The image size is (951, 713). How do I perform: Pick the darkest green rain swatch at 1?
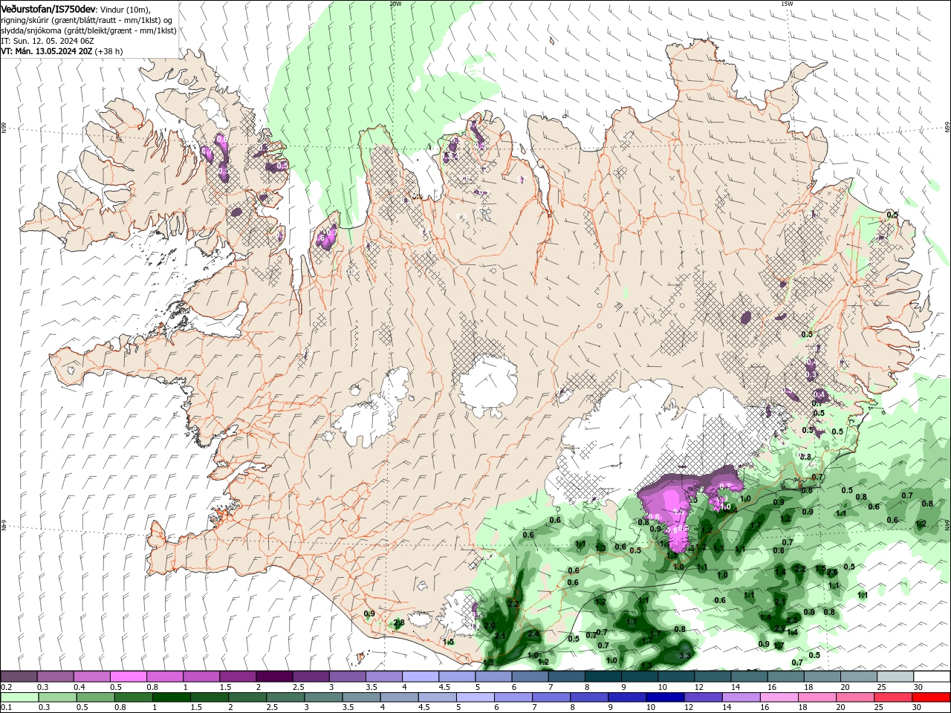click(x=171, y=697)
